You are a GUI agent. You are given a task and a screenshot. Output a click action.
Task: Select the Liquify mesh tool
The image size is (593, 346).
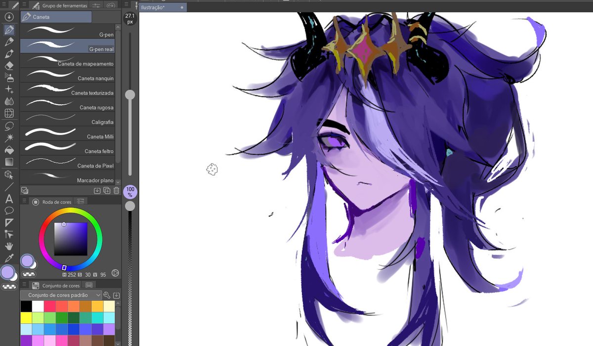(x=9, y=113)
